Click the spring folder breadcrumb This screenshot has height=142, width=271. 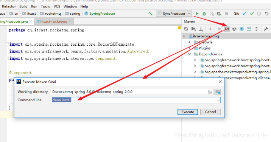pyautogui.click(x=73, y=14)
